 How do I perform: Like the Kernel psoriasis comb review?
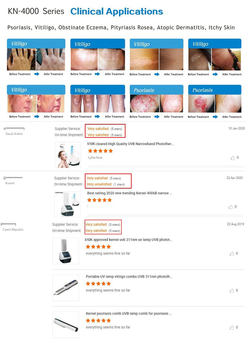(232, 328)
